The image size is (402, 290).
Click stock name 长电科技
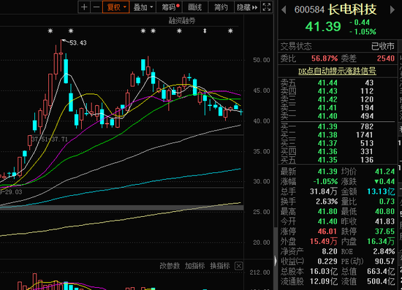click(352, 9)
